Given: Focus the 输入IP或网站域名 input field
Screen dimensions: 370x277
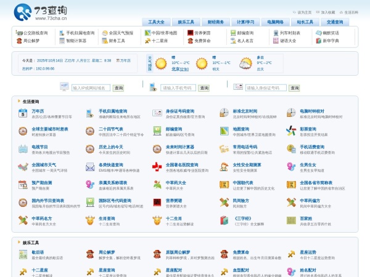Looking at the screenshot, I should tap(91, 88).
